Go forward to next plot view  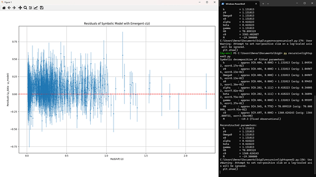[x=14, y=8]
